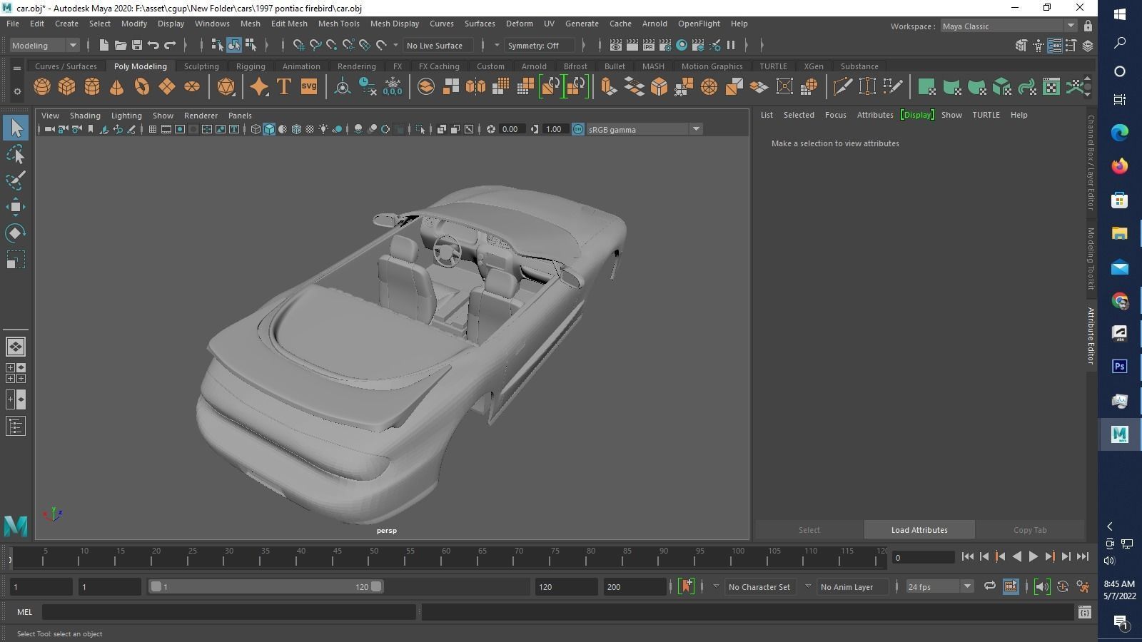Click the SVG import shelf icon
This screenshot has height=642, width=1142.
308,87
